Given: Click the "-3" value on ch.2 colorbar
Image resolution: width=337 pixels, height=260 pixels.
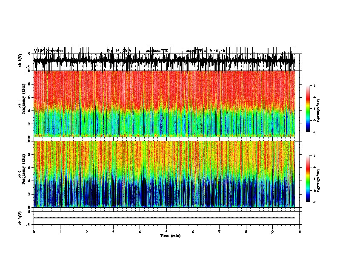Looking at the screenshot, I should tap(314, 156).
